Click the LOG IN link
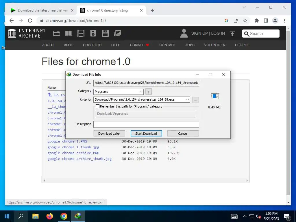 click(218, 34)
